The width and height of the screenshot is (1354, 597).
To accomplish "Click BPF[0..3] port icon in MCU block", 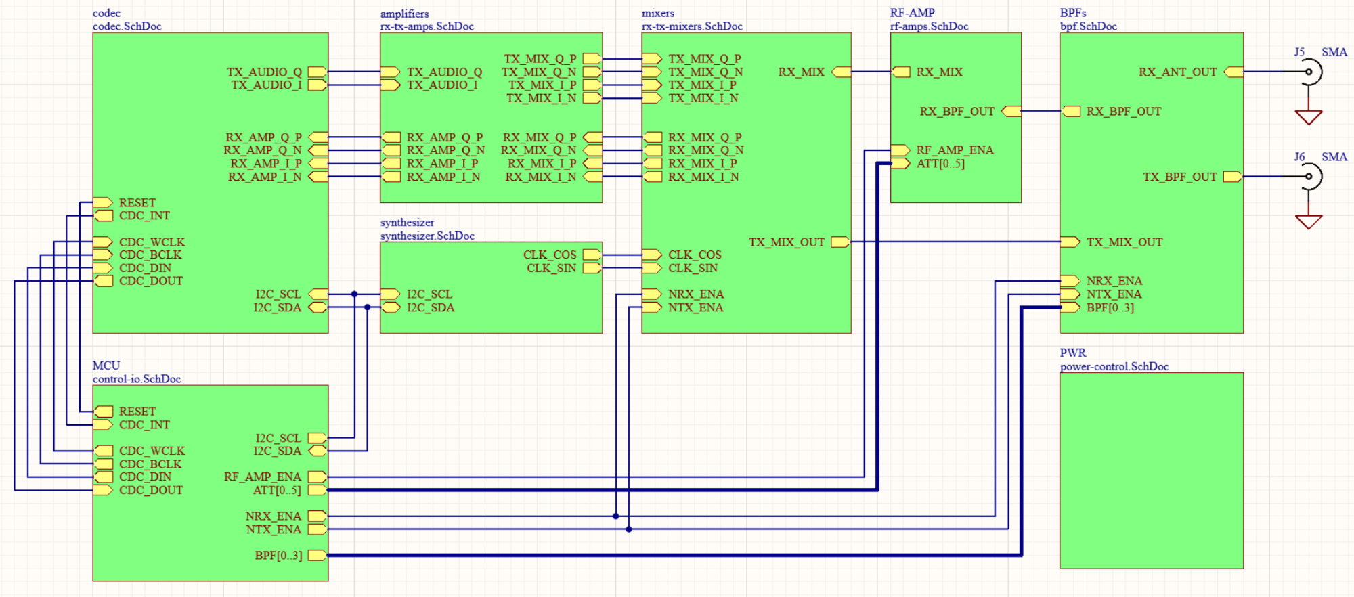I will [x=317, y=556].
